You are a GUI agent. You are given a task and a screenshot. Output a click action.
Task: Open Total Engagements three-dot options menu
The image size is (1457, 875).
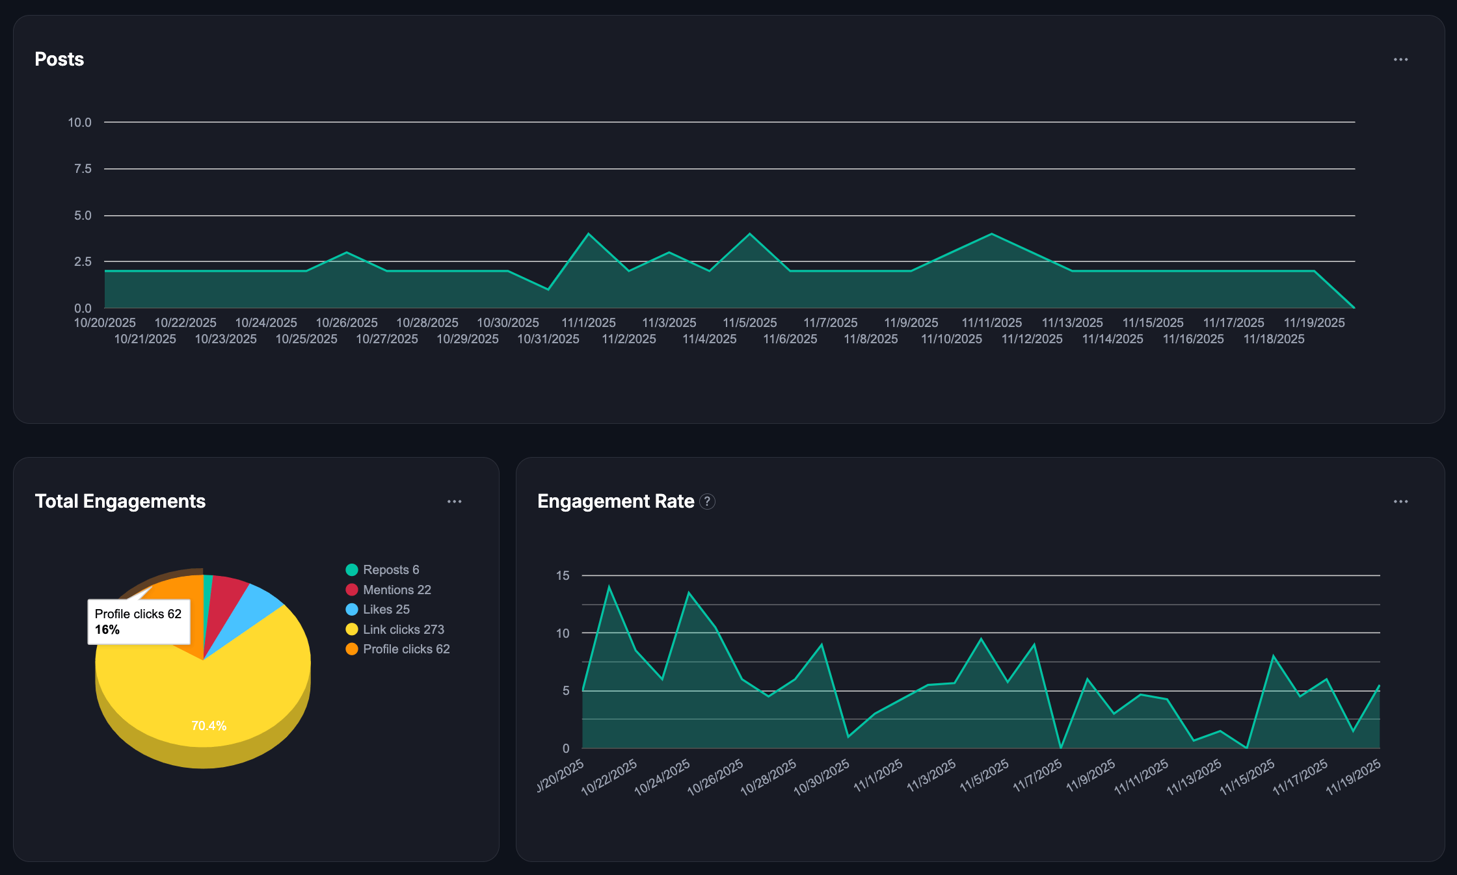click(x=454, y=502)
